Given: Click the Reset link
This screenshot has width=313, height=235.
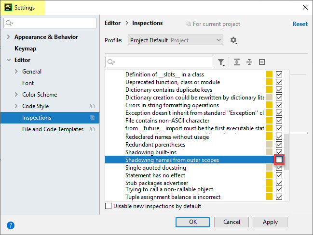Looking at the screenshot, I should click(x=299, y=24).
